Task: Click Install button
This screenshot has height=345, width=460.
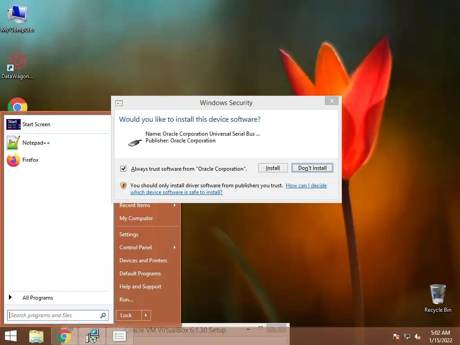Action: pos(273,168)
